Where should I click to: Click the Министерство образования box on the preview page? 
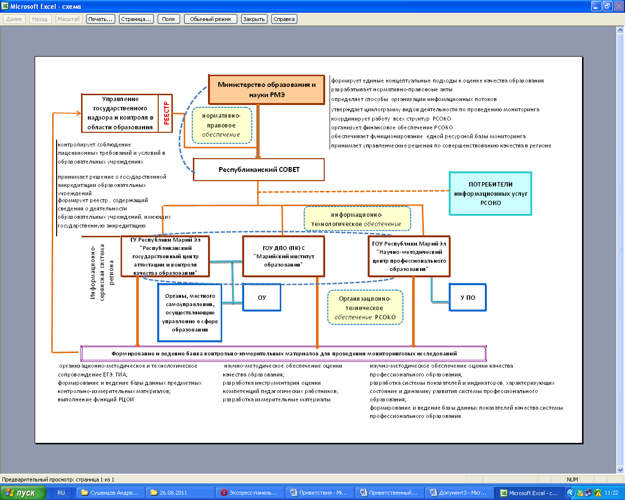[x=267, y=89]
